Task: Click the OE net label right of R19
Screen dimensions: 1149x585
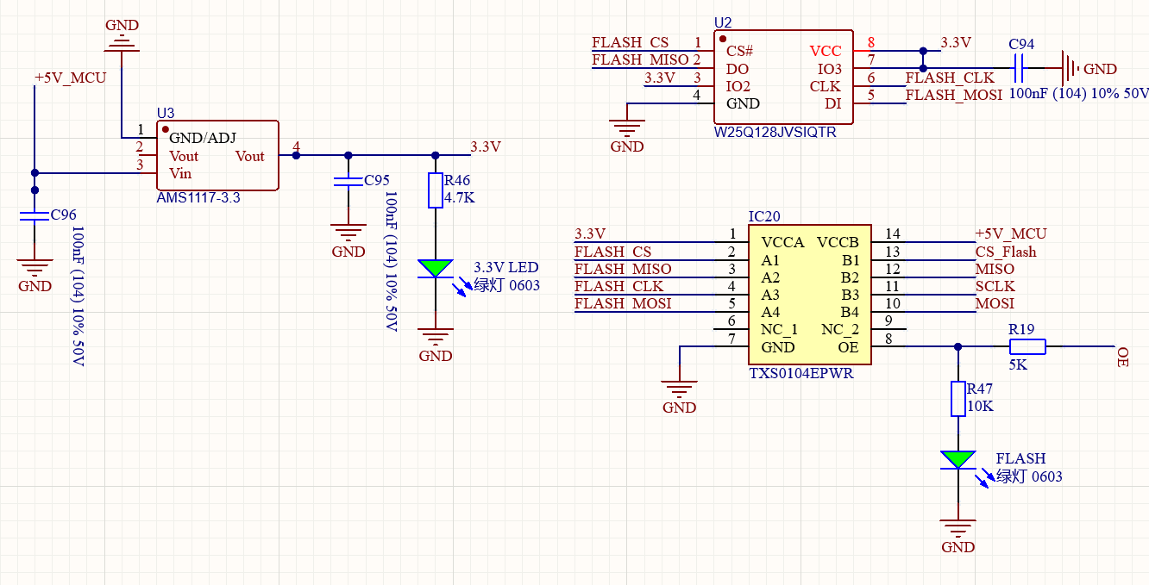Action: [1122, 358]
